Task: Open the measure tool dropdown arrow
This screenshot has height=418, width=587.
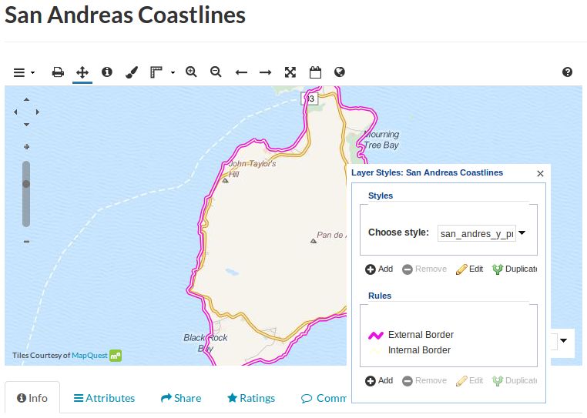Action: (173, 72)
